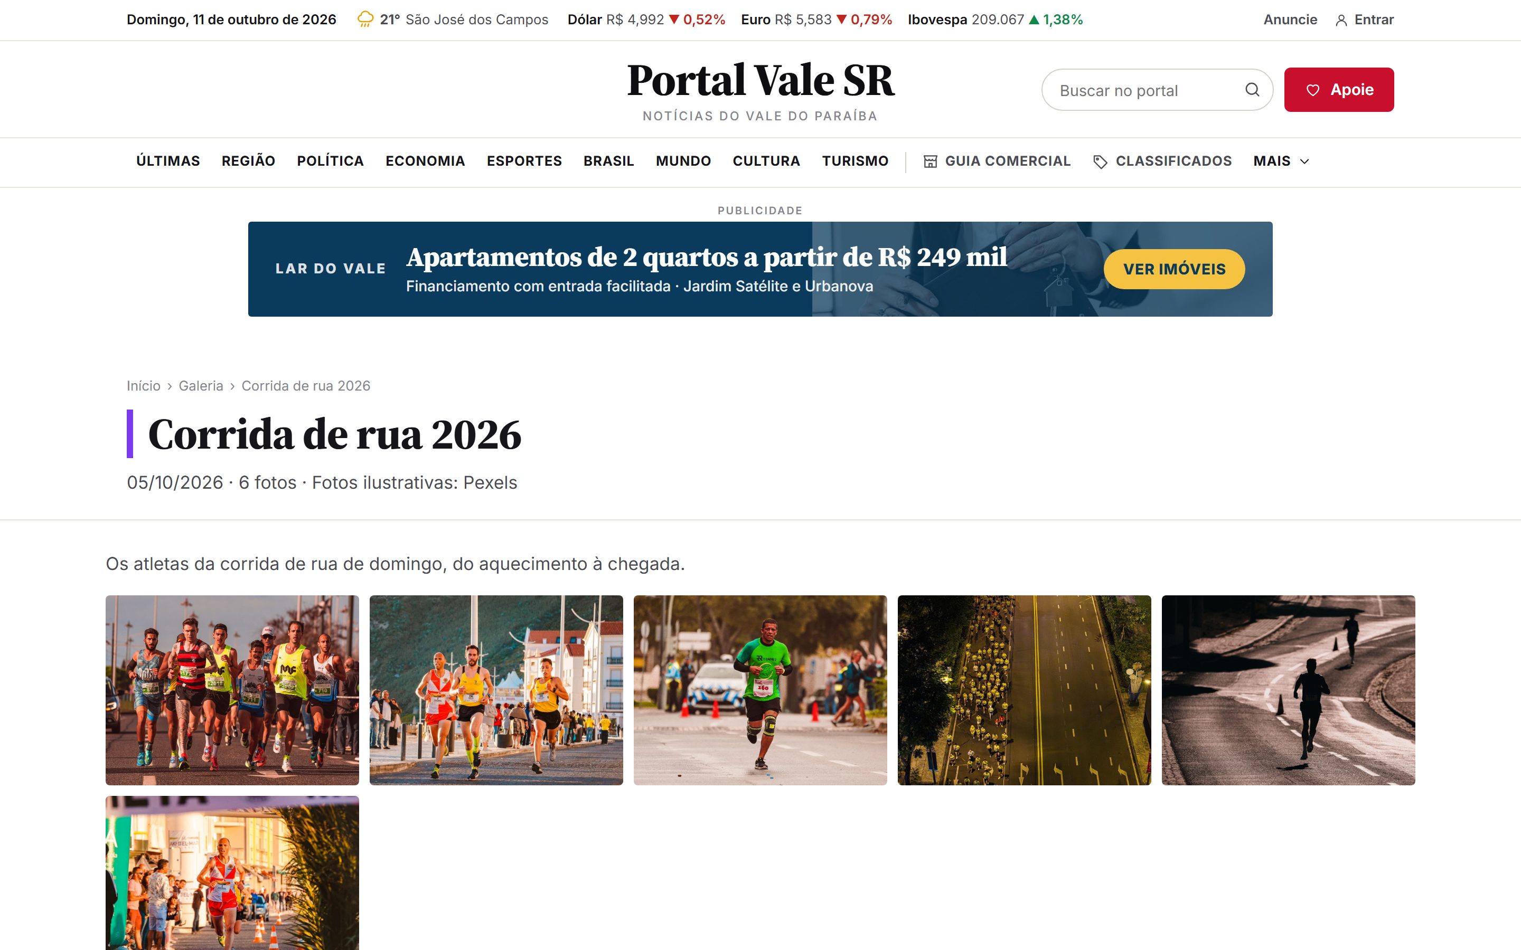Open silhouette runner on road photo
Image resolution: width=1521 pixels, height=950 pixels.
coord(1288,690)
